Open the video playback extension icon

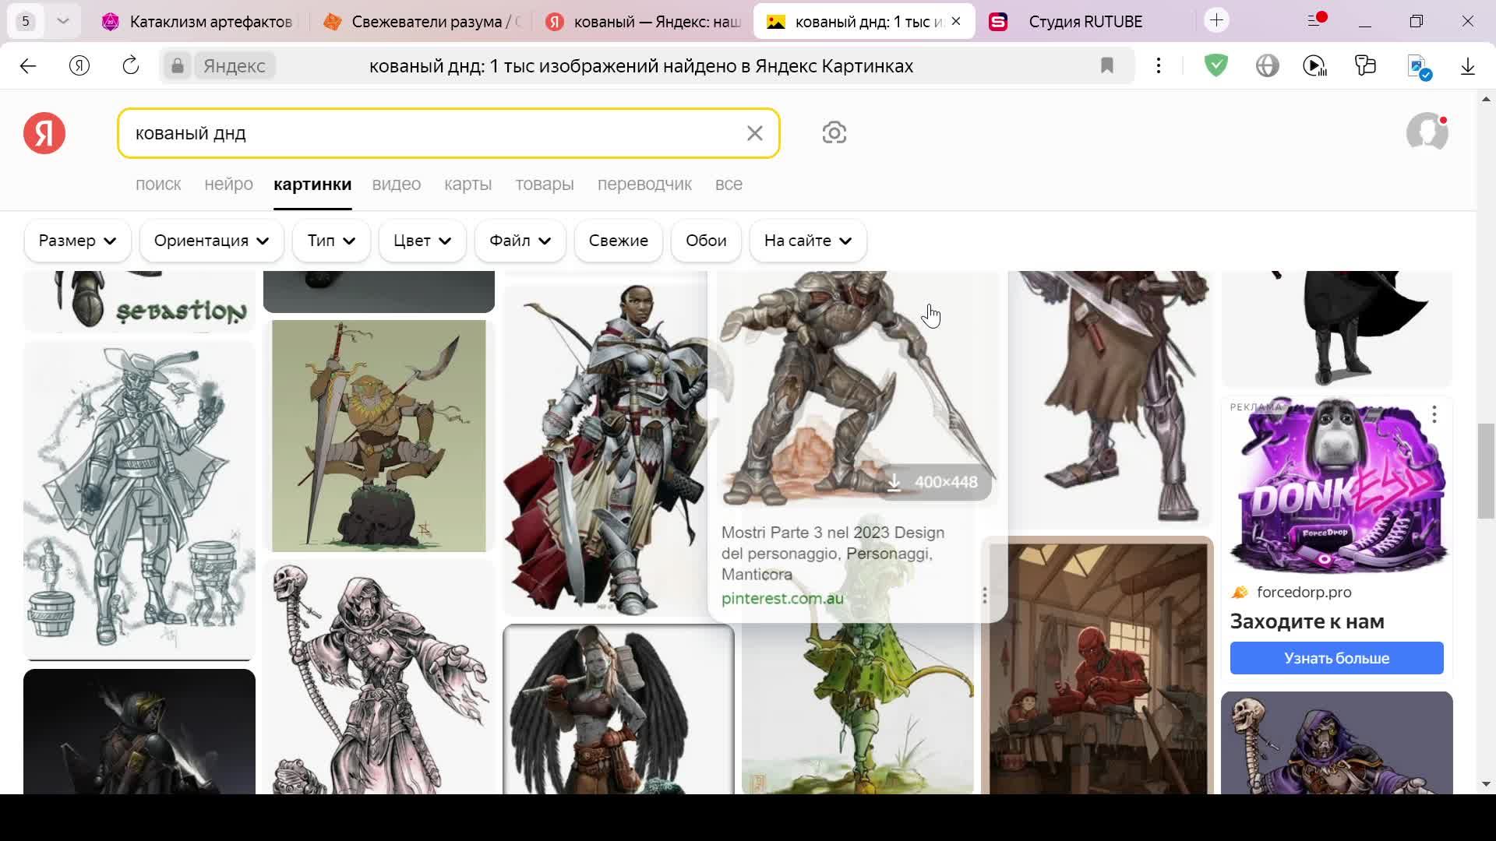point(1315,66)
